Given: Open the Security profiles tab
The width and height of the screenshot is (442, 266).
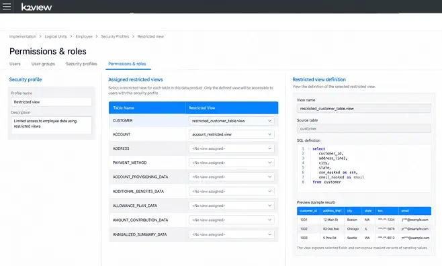Looking at the screenshot, I should pos(81,64).
